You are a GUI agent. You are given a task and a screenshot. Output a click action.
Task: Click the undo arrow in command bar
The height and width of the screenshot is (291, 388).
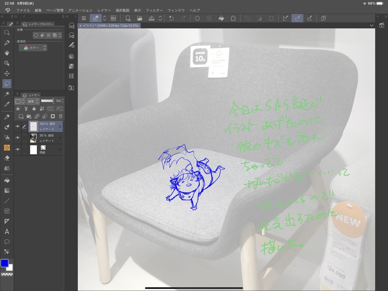coord(171,18)
